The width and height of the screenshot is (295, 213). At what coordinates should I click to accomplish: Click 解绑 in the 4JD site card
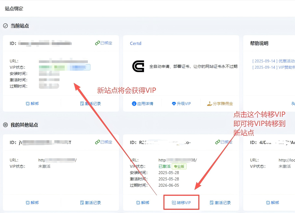272,203
